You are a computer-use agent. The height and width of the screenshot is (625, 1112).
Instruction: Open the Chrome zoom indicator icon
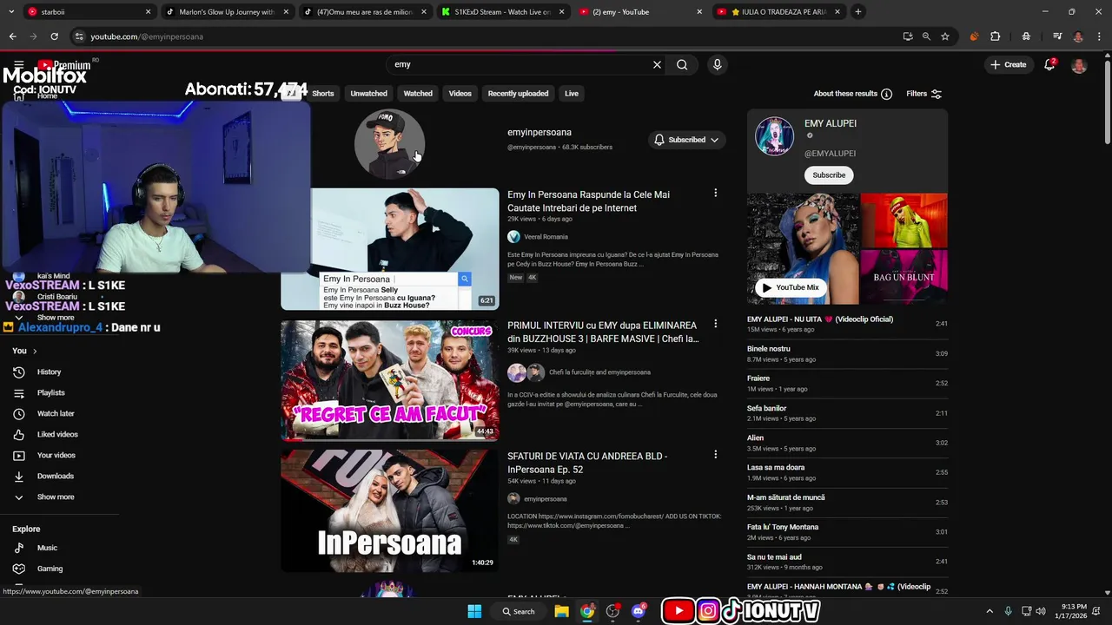click(x=926, y=36)
